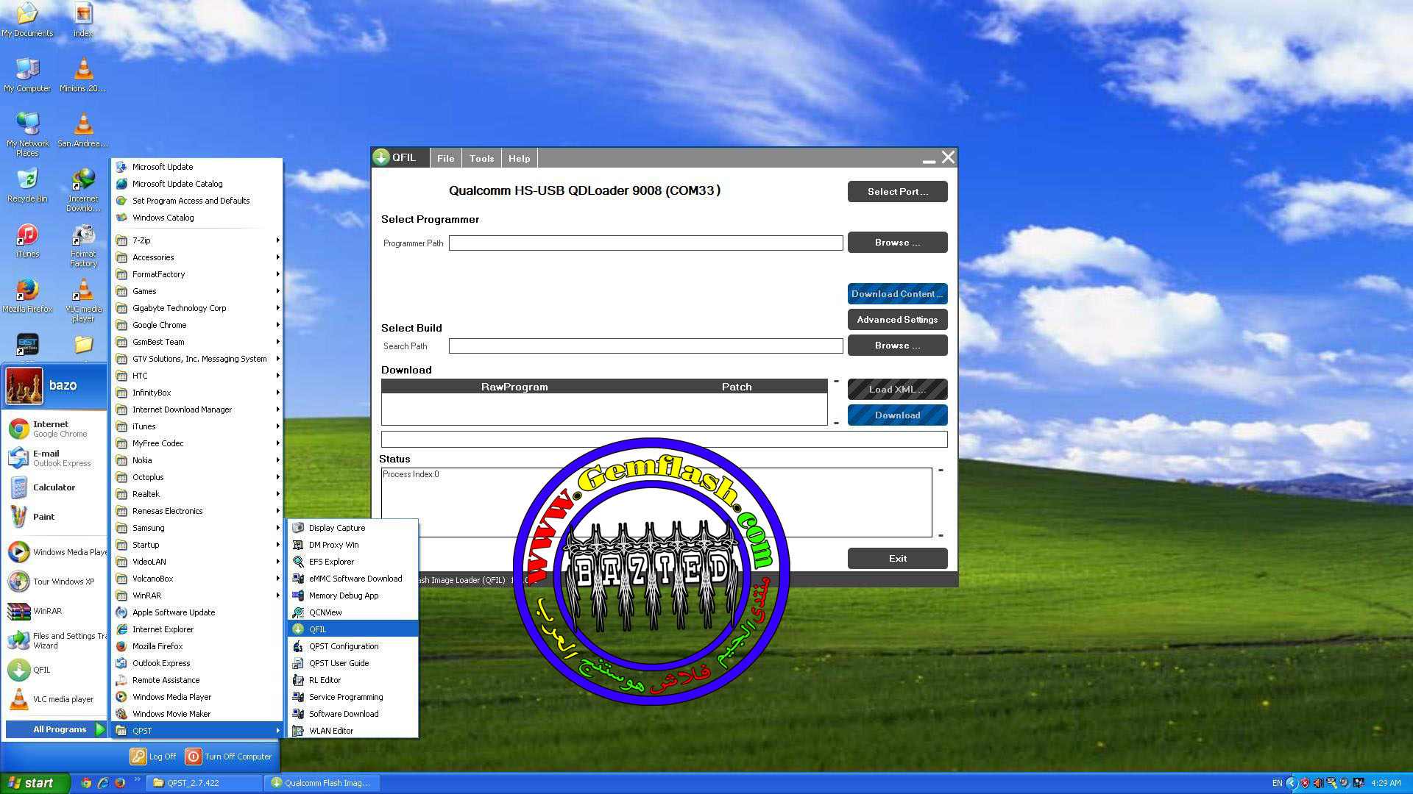Click the Chrome quick launch icon

[86, 783]
